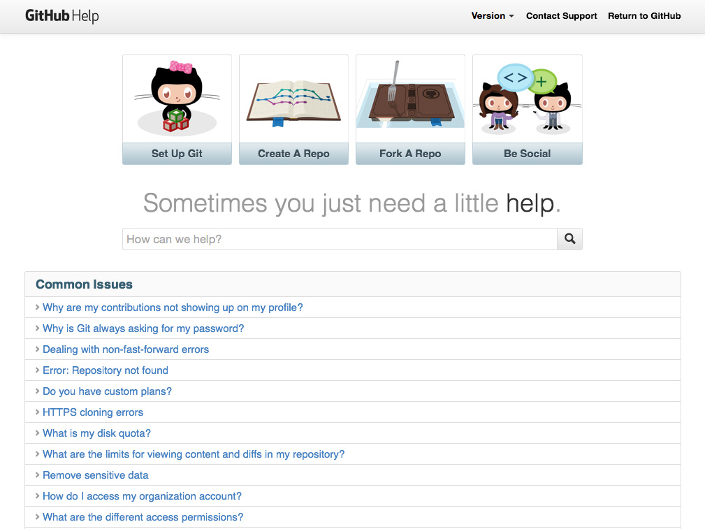Open Contact Support in the header

(561, 16)
